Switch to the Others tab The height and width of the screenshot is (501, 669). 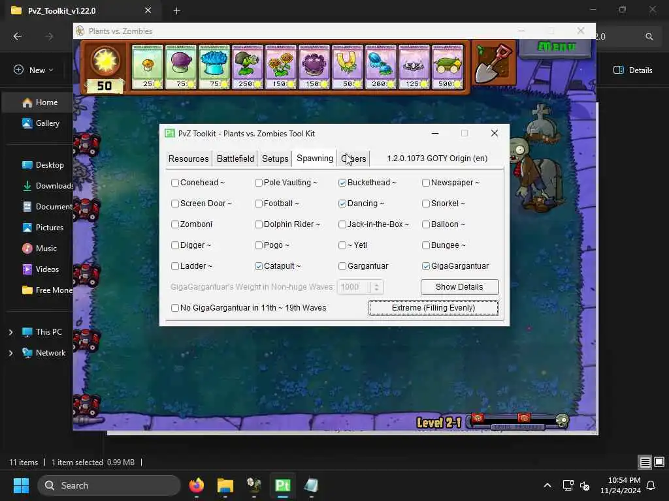353,159
